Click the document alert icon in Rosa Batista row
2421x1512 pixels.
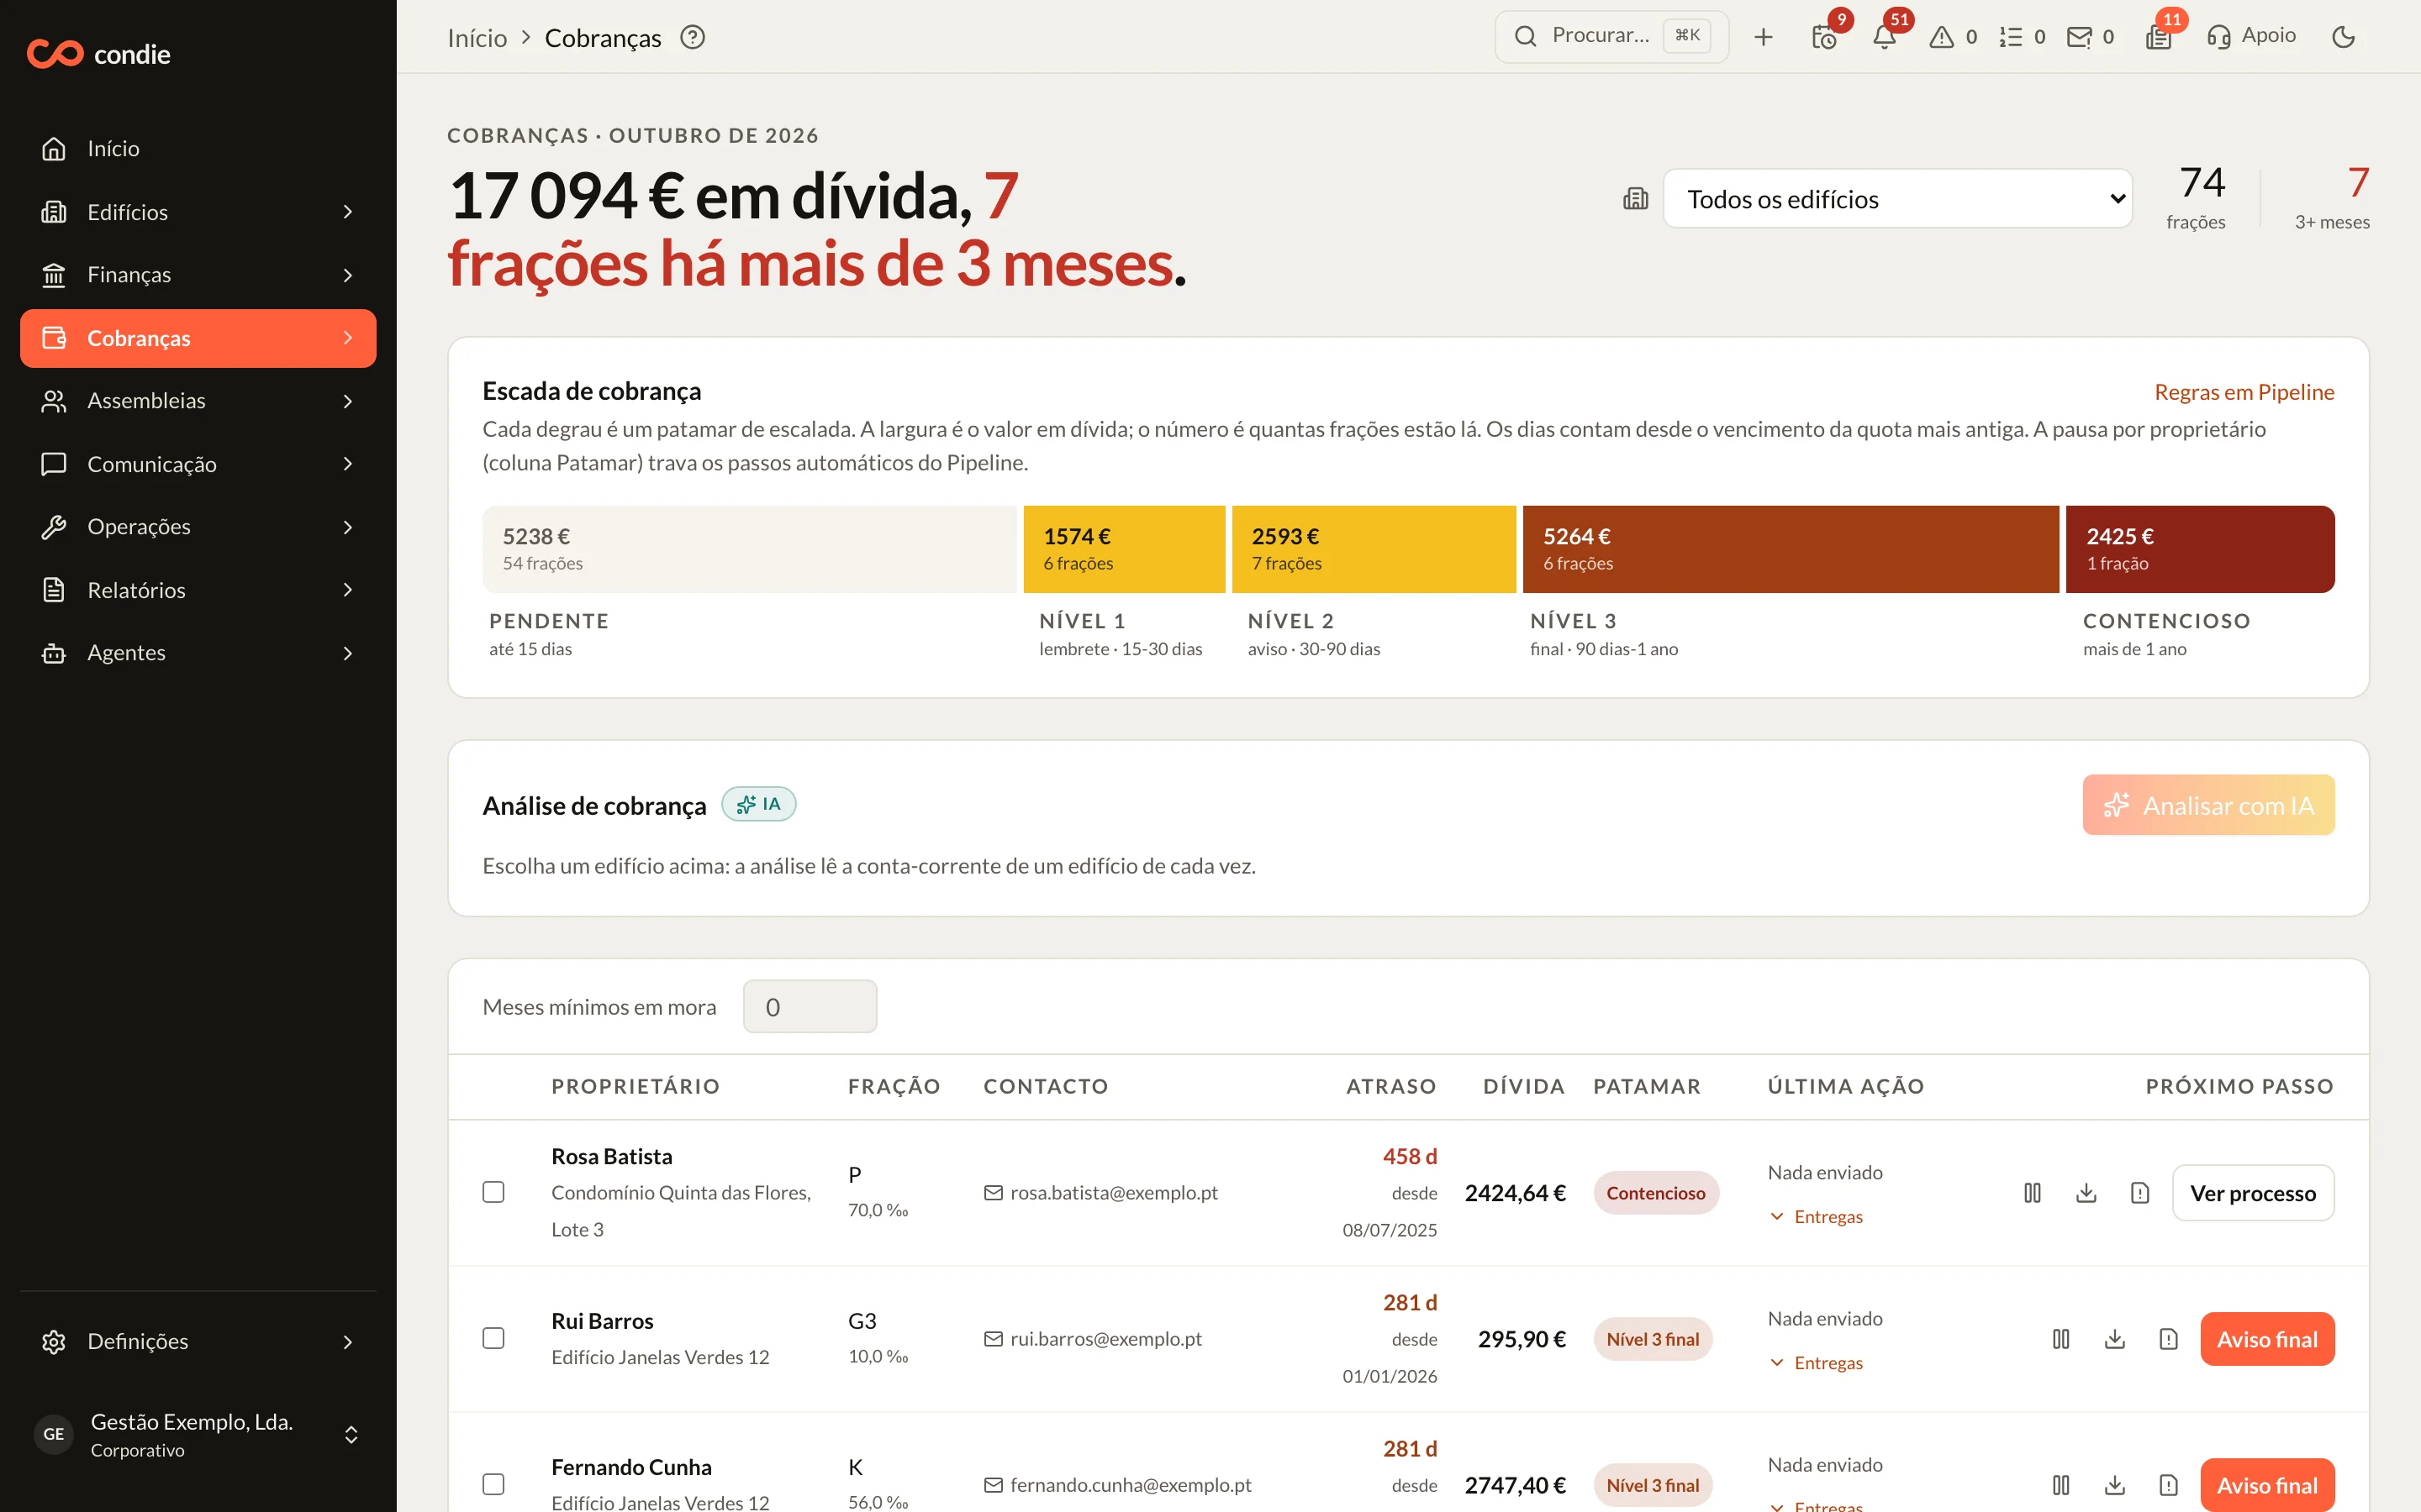pyautogui.click(x=2140, y=1192)
